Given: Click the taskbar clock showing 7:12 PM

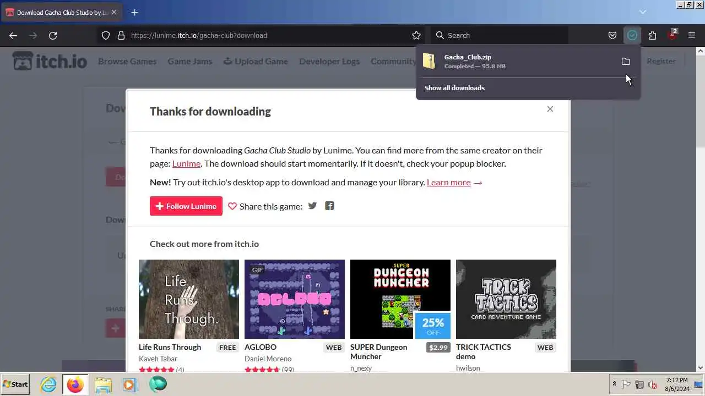Looking at the screenshot, I should coord(677,384).
